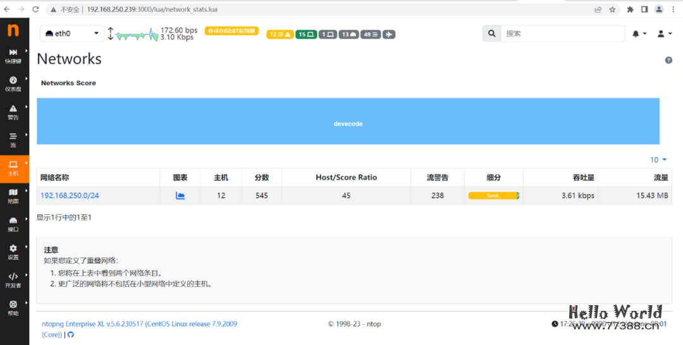Click the 238 flow alerts cell
The width and height of the screenshot is (683, 345).
[x=438, y=196]
